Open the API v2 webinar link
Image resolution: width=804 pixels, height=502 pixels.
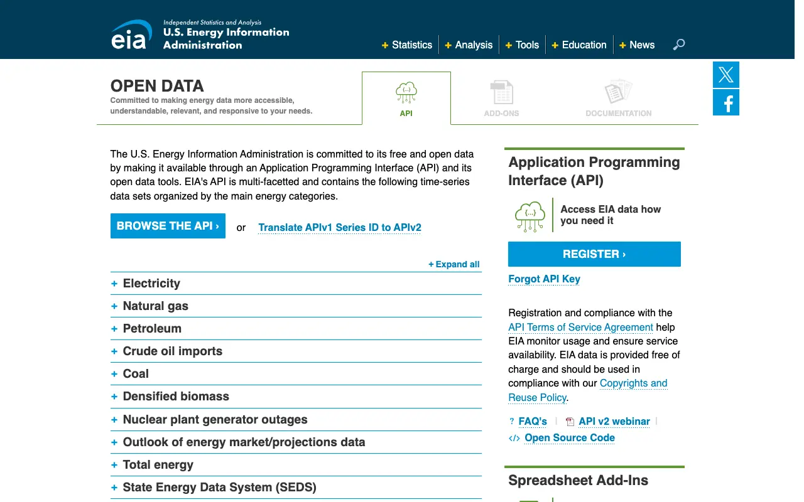[614, 422]
